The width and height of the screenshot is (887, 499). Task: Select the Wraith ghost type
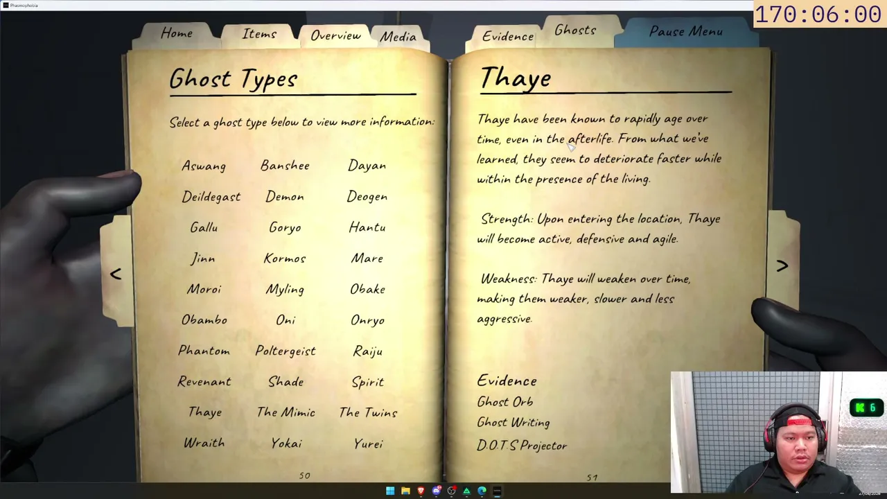(x=204, y=443)
